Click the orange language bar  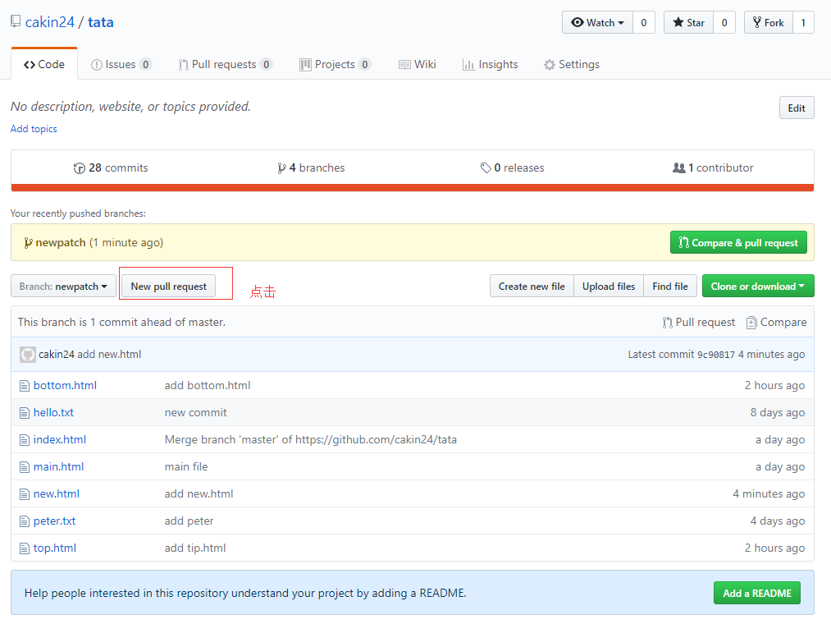click(413, 187)
